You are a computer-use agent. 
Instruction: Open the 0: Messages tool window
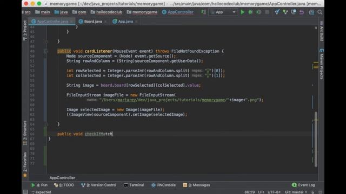pyautogui.click(x=196, y=185)
